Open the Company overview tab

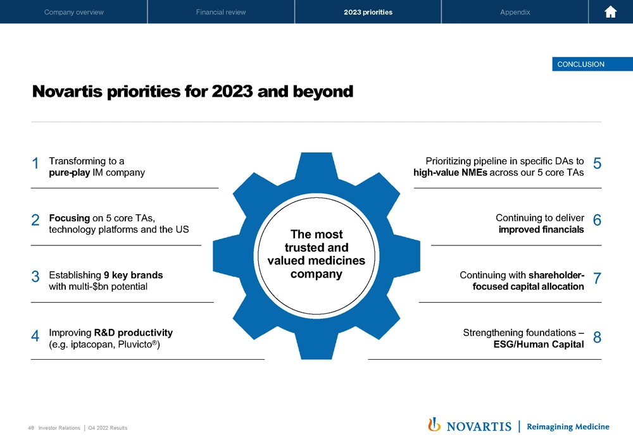pos(74,12)
